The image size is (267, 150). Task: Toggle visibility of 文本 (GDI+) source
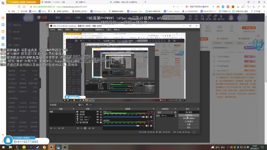point(97,120)
